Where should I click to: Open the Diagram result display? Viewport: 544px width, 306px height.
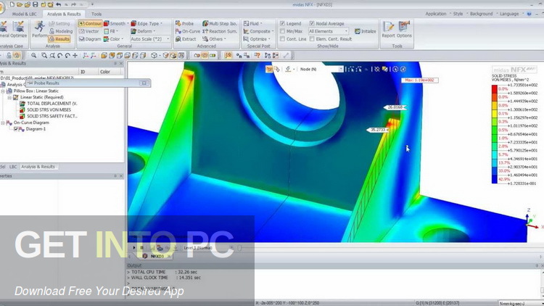point(90,39)
